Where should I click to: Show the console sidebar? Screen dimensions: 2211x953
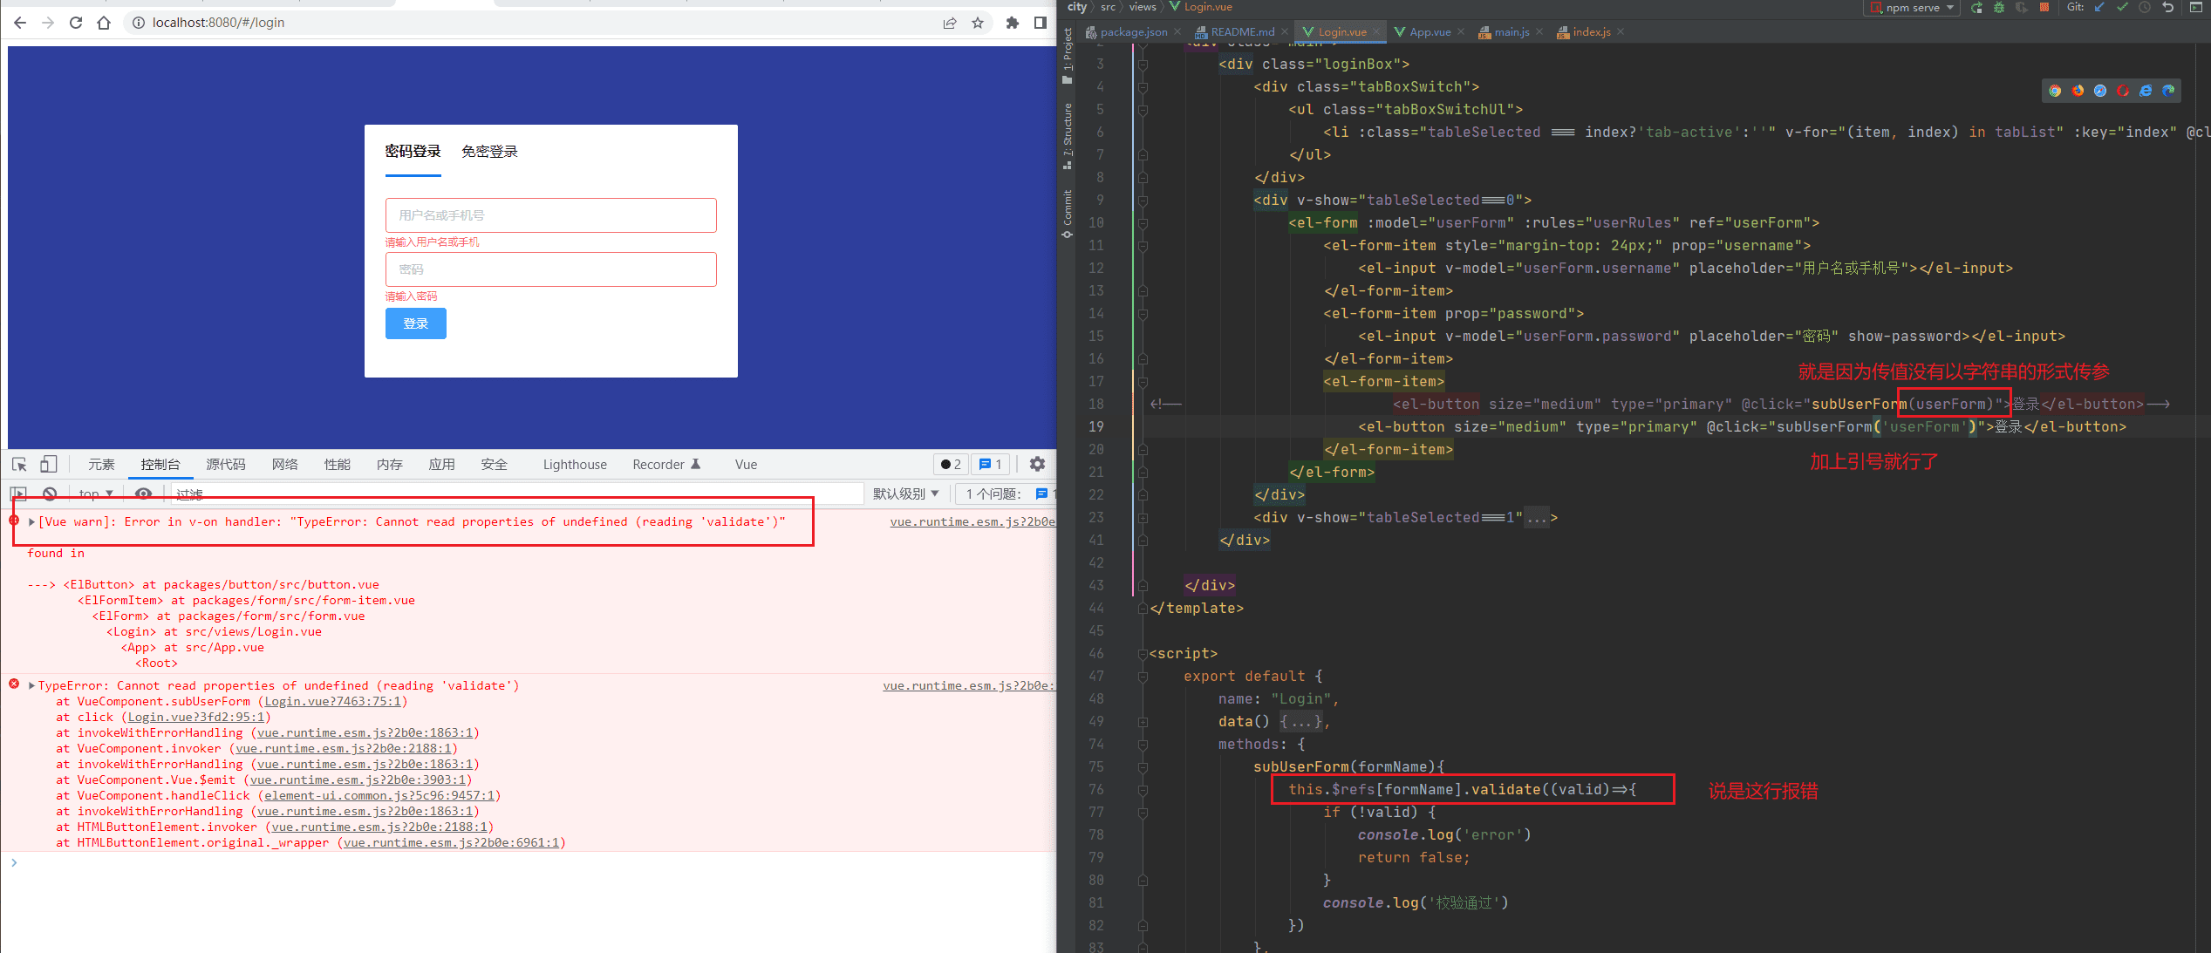pos(19,494)
